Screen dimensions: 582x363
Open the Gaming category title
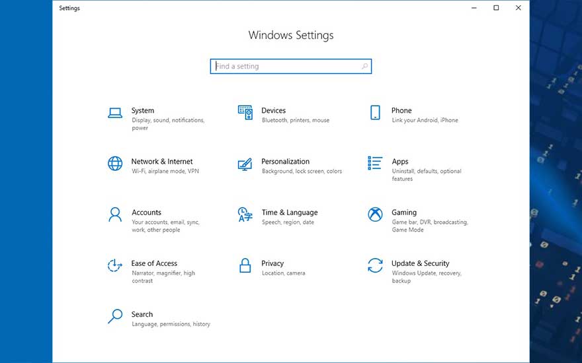(404, 213)
